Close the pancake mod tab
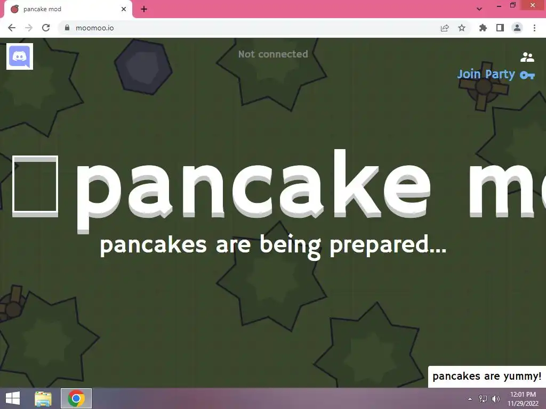The width and height of the screenshot is (546, 409). [124, 9]
